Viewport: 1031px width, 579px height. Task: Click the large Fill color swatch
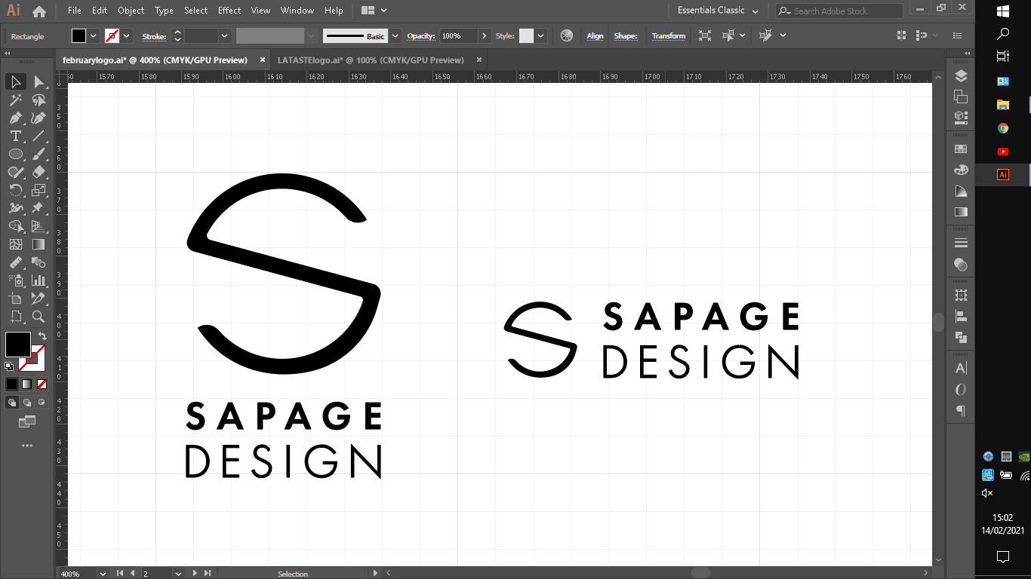18,345
